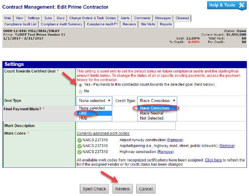Image resolution: width=249 pixels, height=196 pixels.
Task: Open Change Orders & Task Orders tab
Action: pyautogui.click(x=92, y=18)
